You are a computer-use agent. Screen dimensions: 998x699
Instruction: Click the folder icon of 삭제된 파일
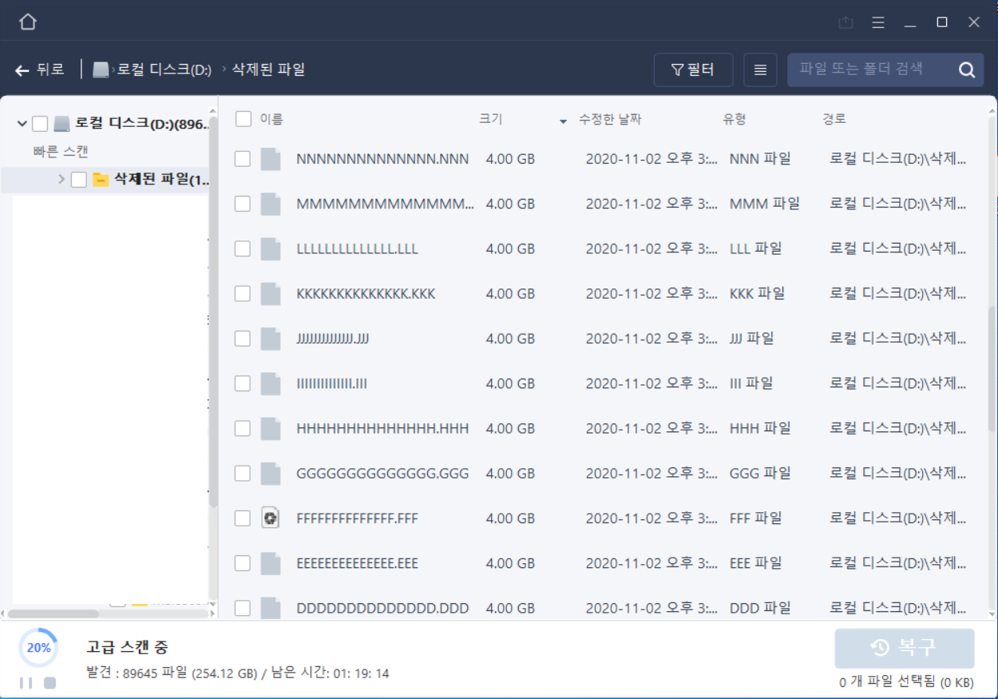coord(101,180)
